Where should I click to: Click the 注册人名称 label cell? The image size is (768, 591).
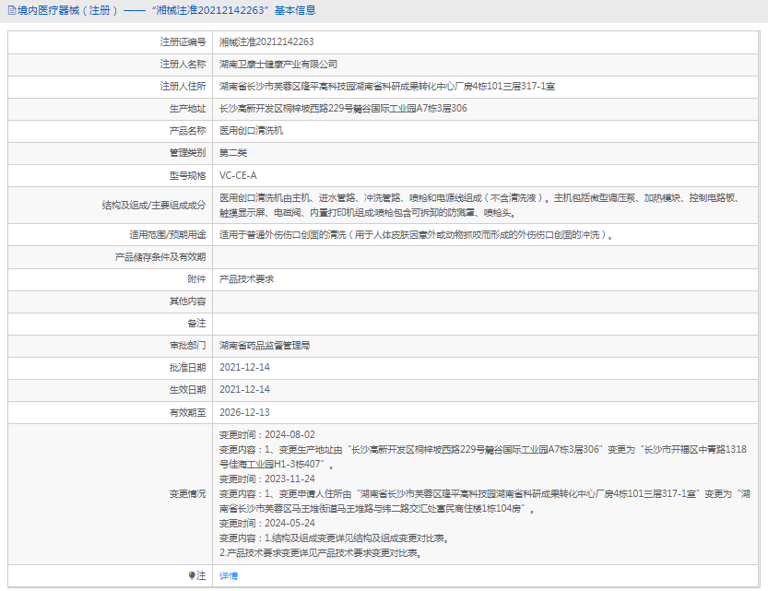click(x=111, y=65)
